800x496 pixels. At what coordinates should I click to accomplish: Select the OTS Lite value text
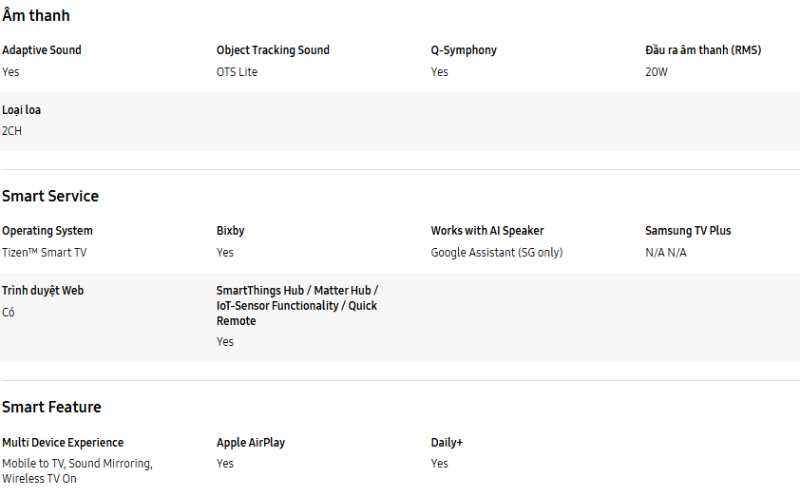pos(237,72)
